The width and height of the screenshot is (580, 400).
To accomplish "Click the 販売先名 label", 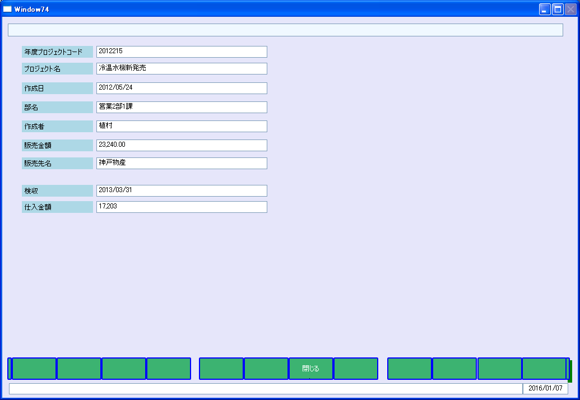I will [x=57, y=163].
